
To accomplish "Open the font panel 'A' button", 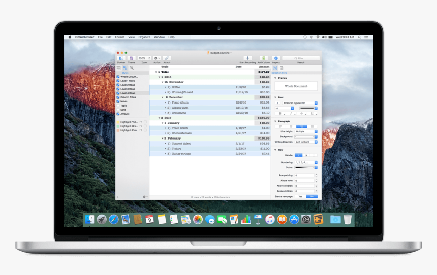I will coord(277,103).
